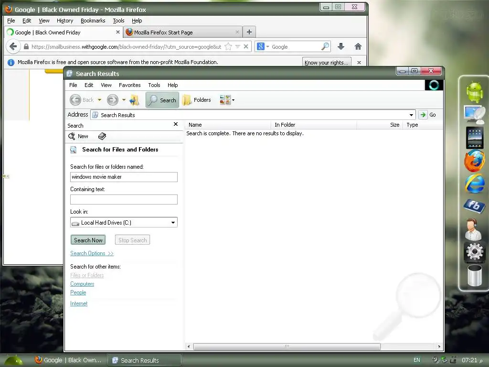
Task: Click the scroll left arrow in results pane
Action: tap(188, 346)
